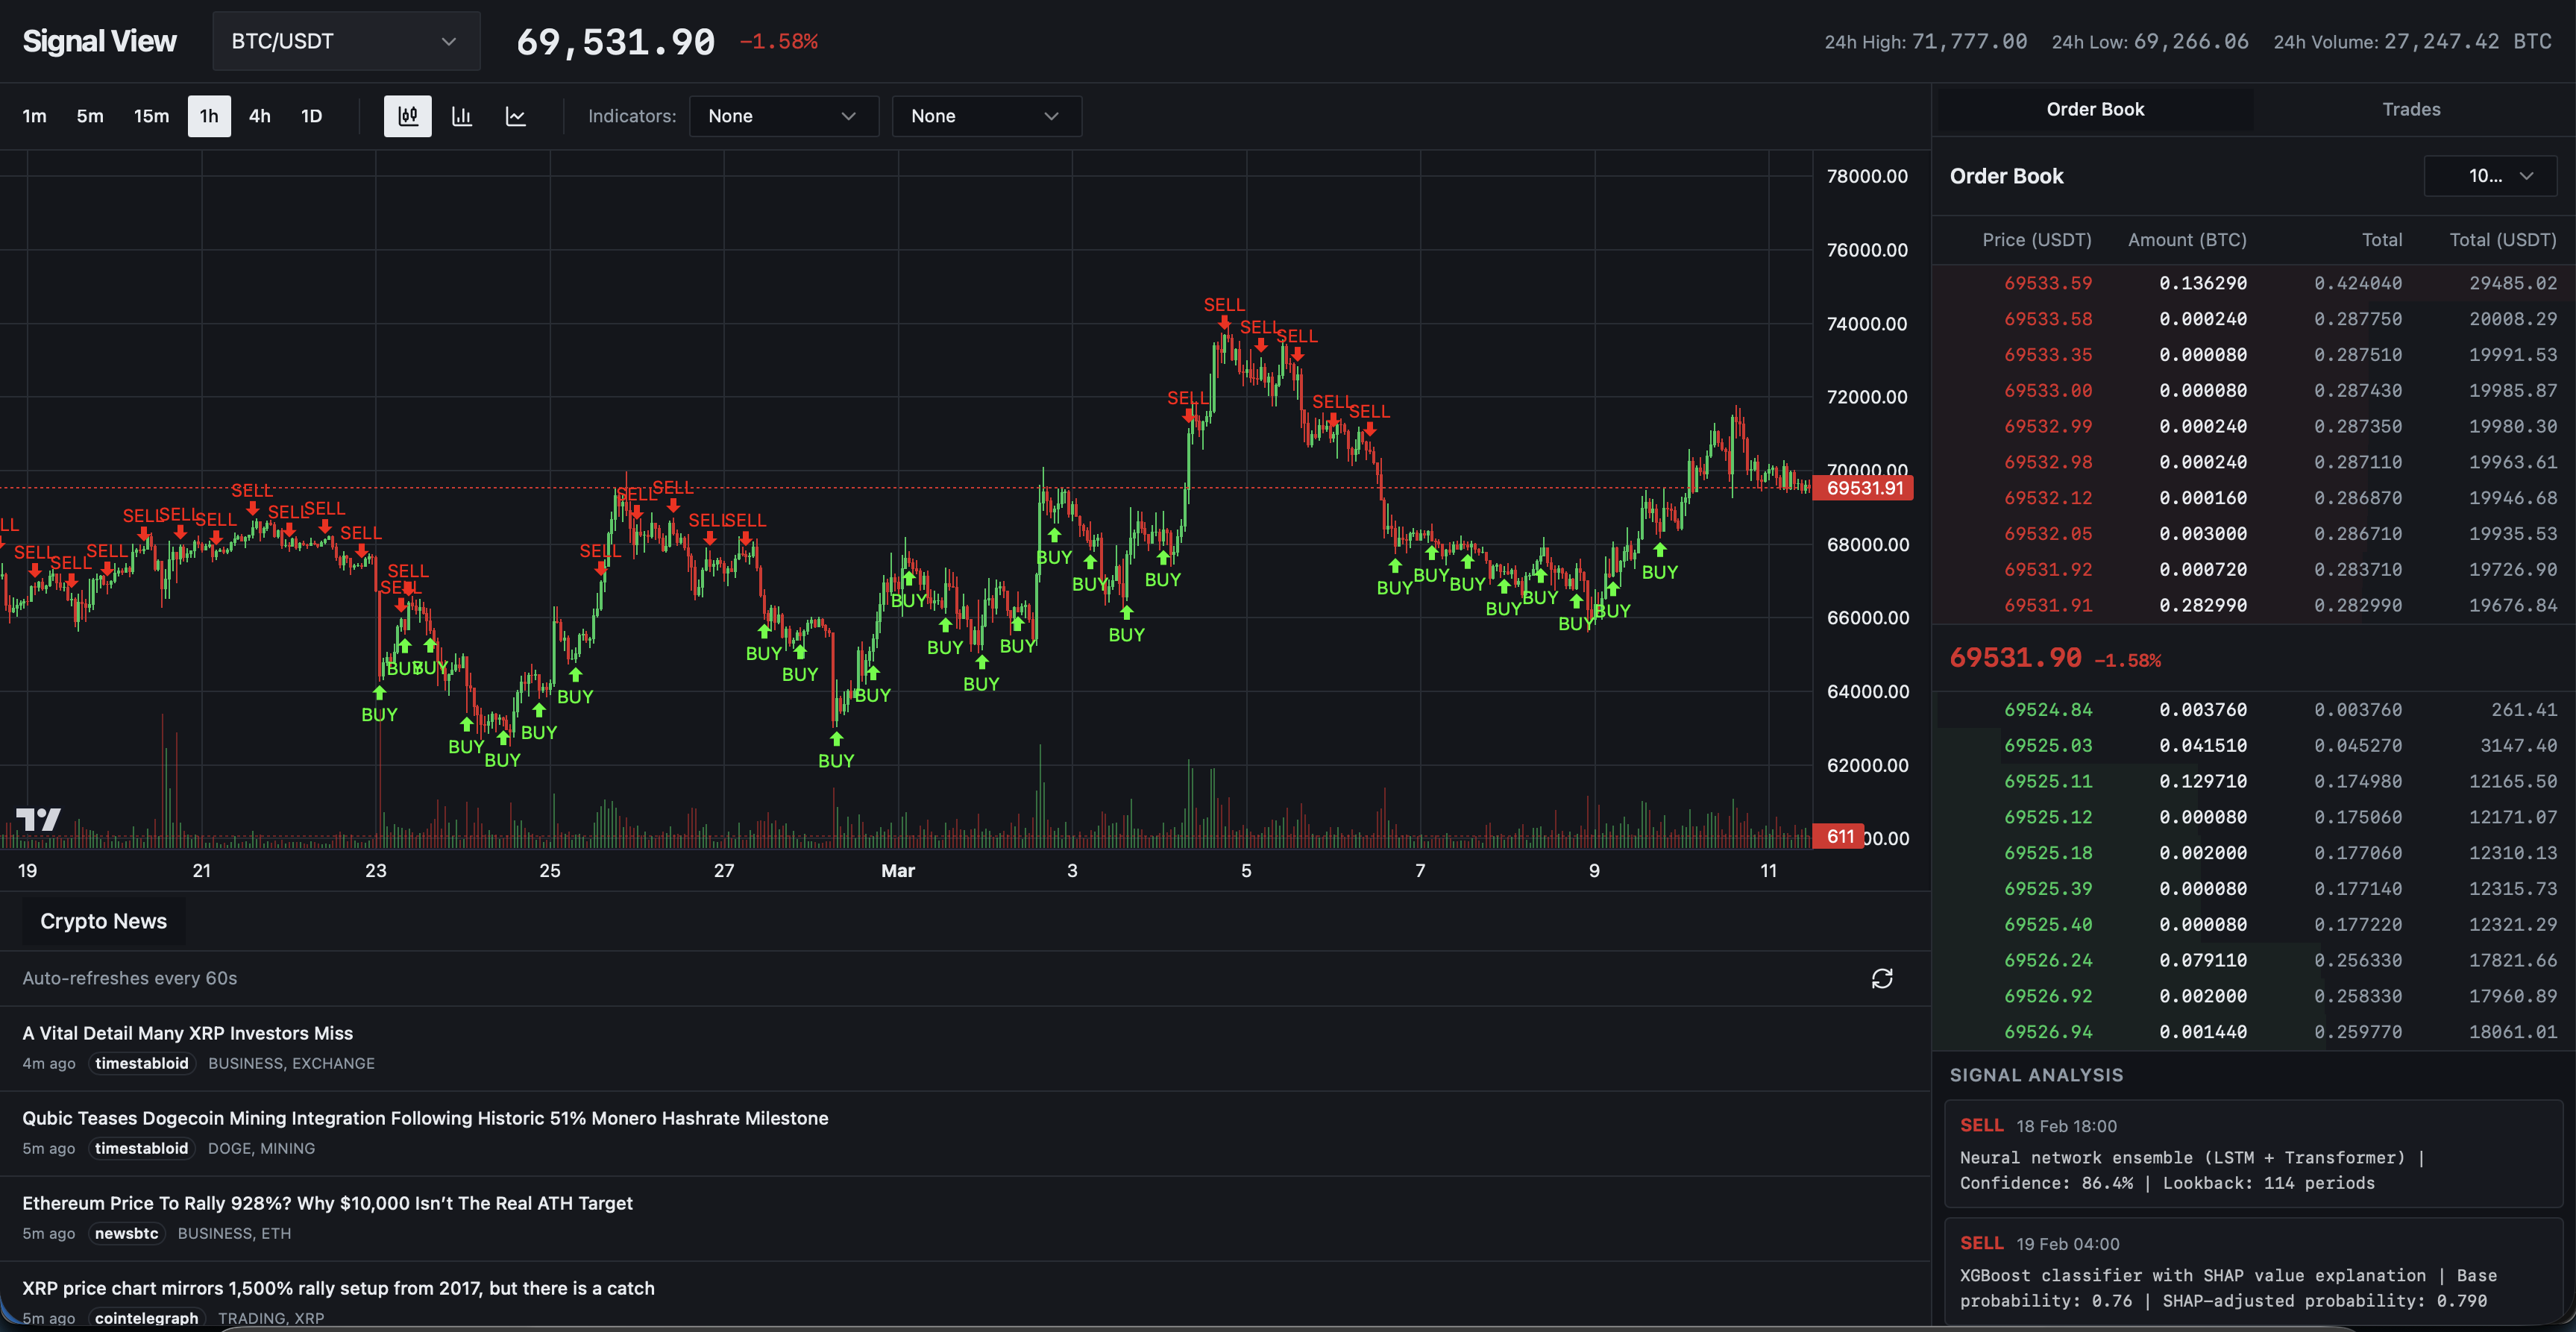The image size is (2576, 1332).
Task: Click the SELL arrow marker near 74000
Action: click(1224, 322)
